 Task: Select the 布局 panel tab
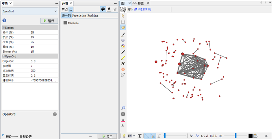point(5,3)
